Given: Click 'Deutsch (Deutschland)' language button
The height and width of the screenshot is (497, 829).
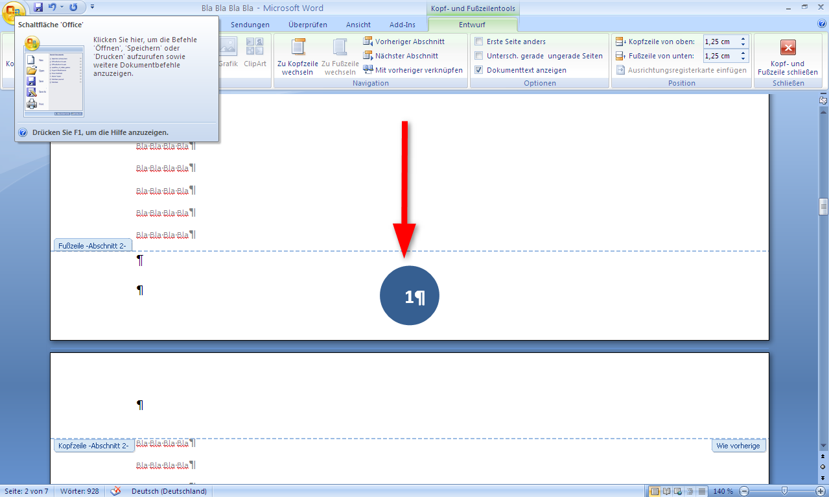Looking at the screenshot, I should [x=169, y=491].
